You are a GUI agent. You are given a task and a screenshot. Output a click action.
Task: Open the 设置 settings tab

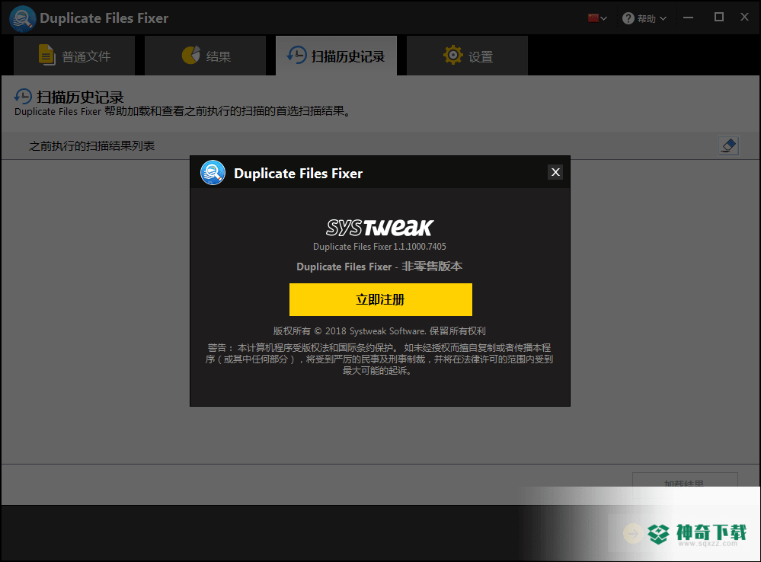(468, 56)
